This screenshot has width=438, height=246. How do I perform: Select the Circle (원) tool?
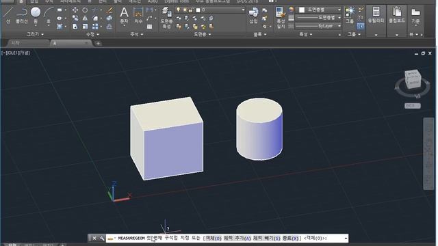coord(36,15)
